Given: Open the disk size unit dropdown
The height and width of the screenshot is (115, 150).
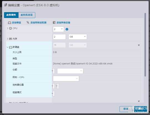Looking at the screenshot, I should 78,45.
